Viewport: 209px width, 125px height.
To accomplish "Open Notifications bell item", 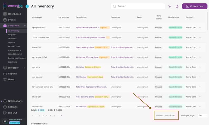I will click(x=15, y=101).
